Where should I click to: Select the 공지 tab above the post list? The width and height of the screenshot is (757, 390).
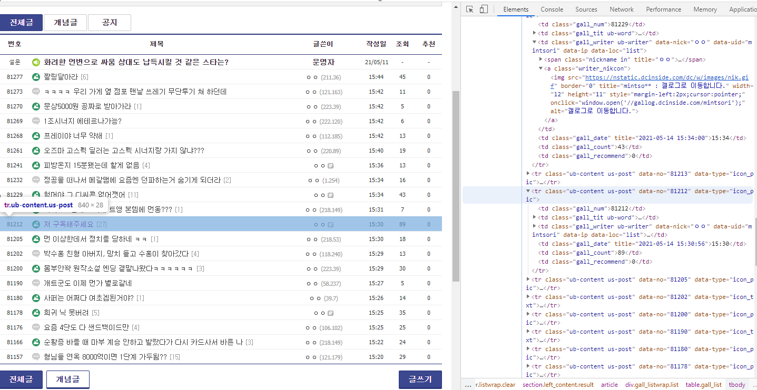[x=110, y=23]
